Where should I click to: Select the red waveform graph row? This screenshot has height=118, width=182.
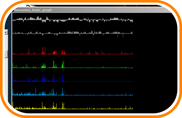tap(73, 51)
